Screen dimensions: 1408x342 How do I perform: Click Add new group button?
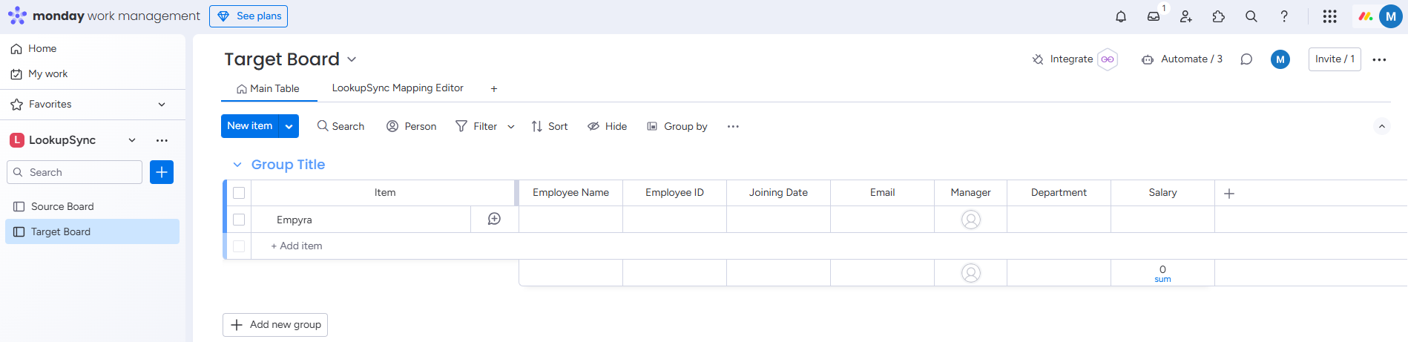tap(275, 324)
